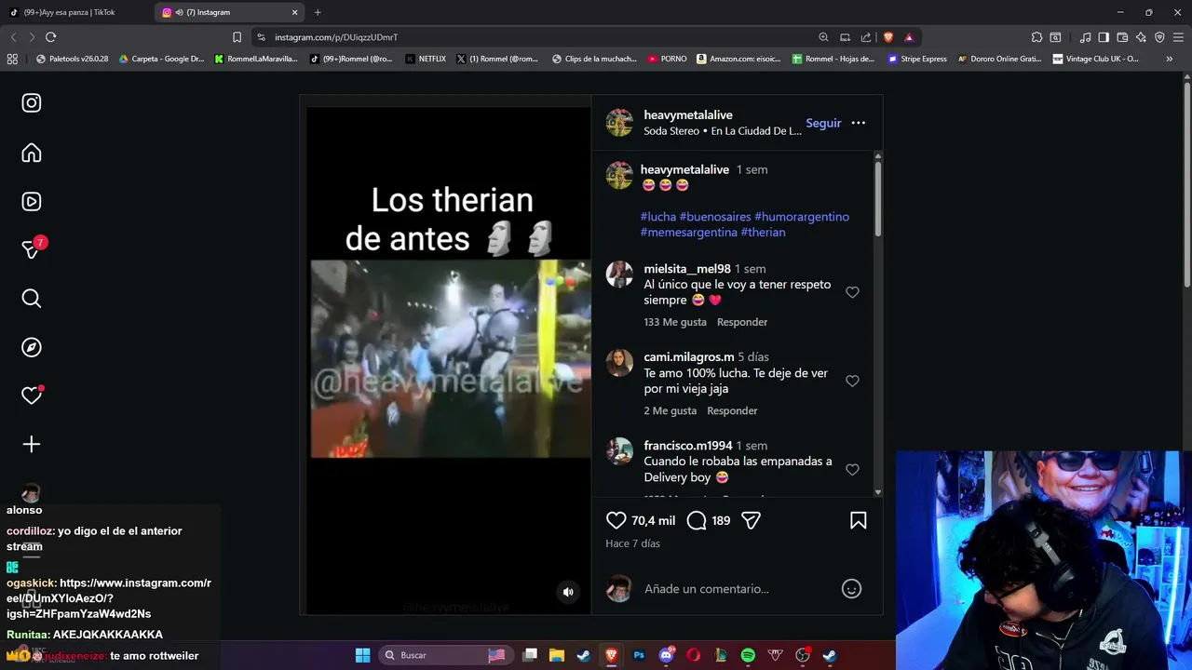Like francisco.m1994's comment
The width and height of the screenshot is (1192, 670).
852,470
